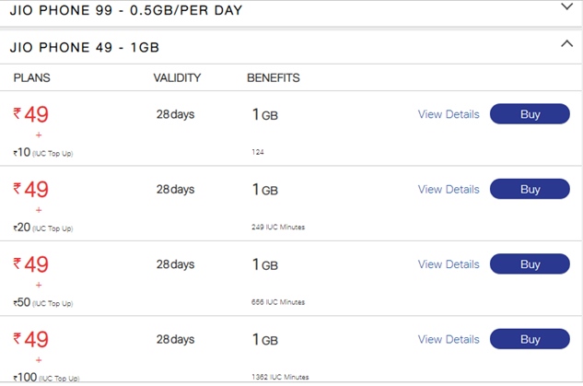The width and height of the screenshot is (583, 386).
Task: Click the PLANS column header
Action: 31,78
